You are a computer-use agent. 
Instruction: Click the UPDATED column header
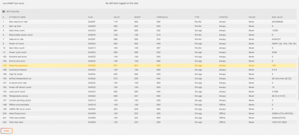coord(223,17)
